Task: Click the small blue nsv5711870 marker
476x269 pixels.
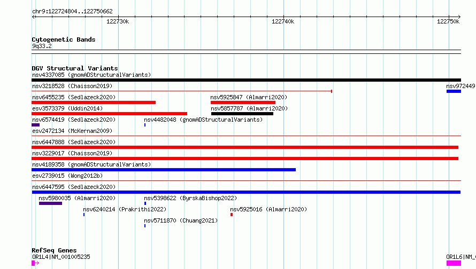Action: (x=145, y=226)
